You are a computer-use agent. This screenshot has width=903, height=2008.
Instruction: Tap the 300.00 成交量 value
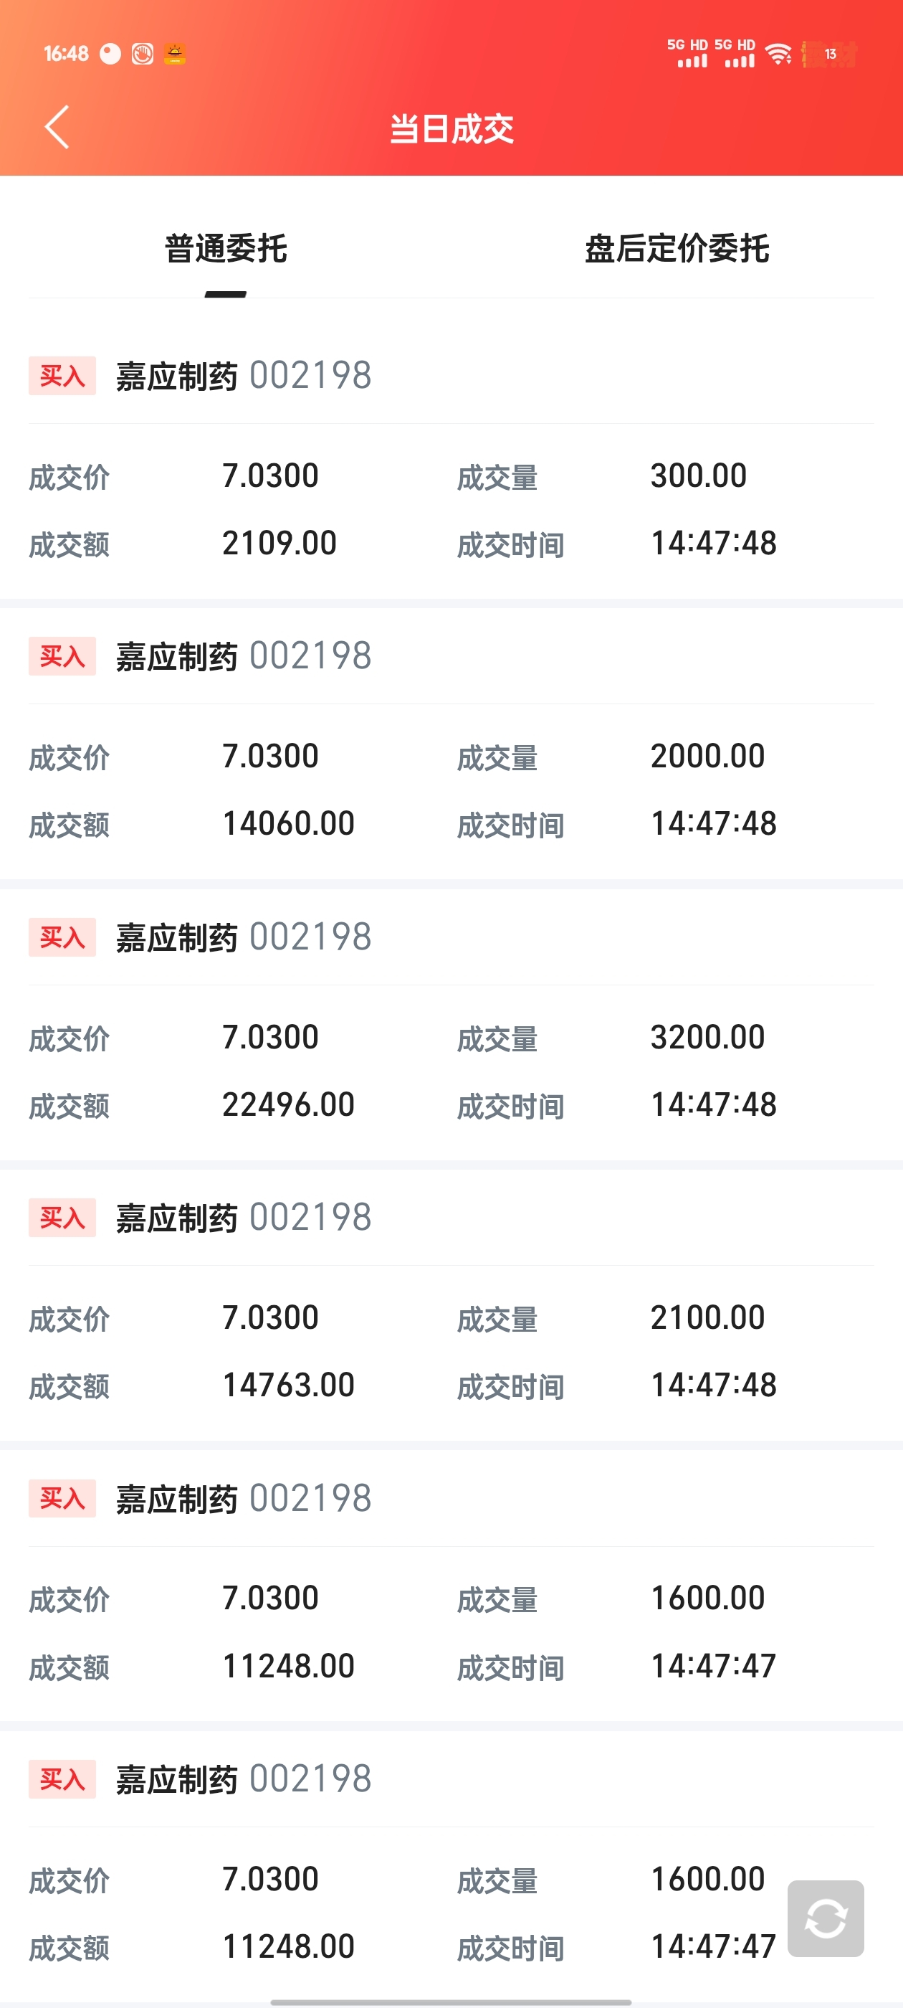click(698, 475)
